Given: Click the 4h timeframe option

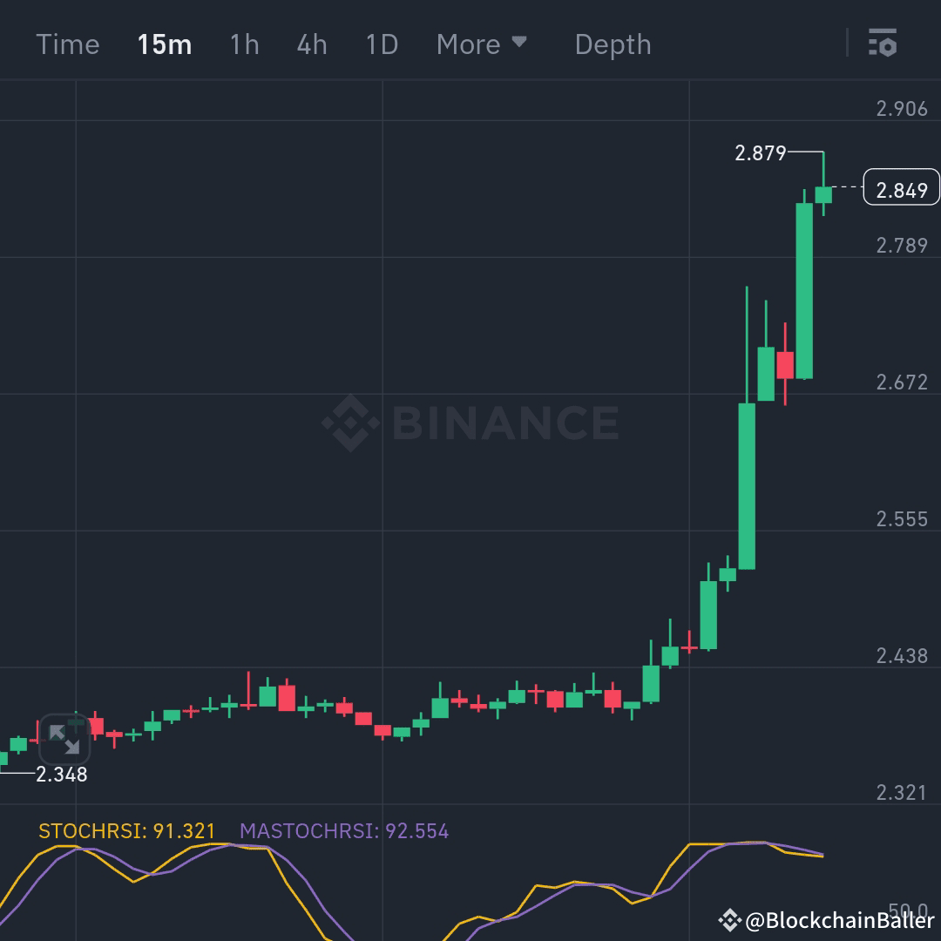Looking at the screenshot, I should pyautogui.click(x=311, y=44).
